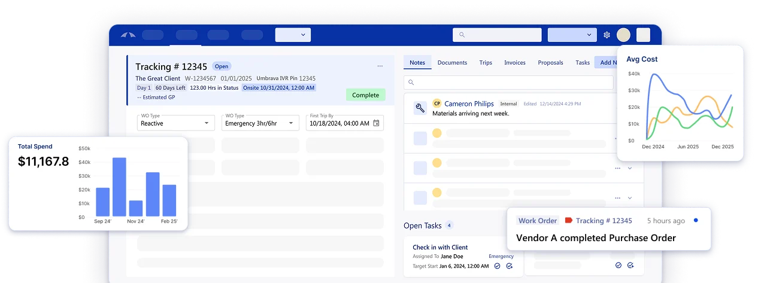Viewport: 779px width, 283px height.
Task: Click check-plus icon on the second task card
Action: 631,265
